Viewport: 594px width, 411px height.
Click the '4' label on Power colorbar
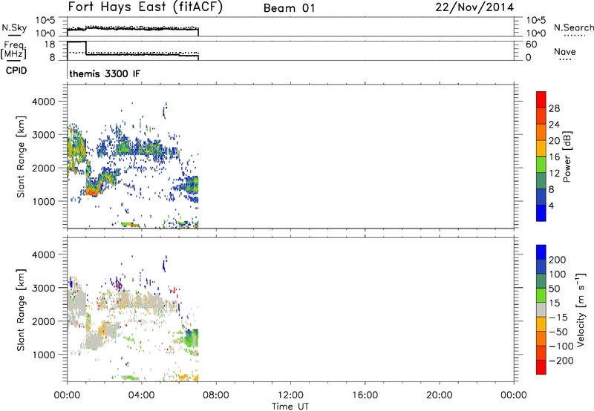[551, 205]
